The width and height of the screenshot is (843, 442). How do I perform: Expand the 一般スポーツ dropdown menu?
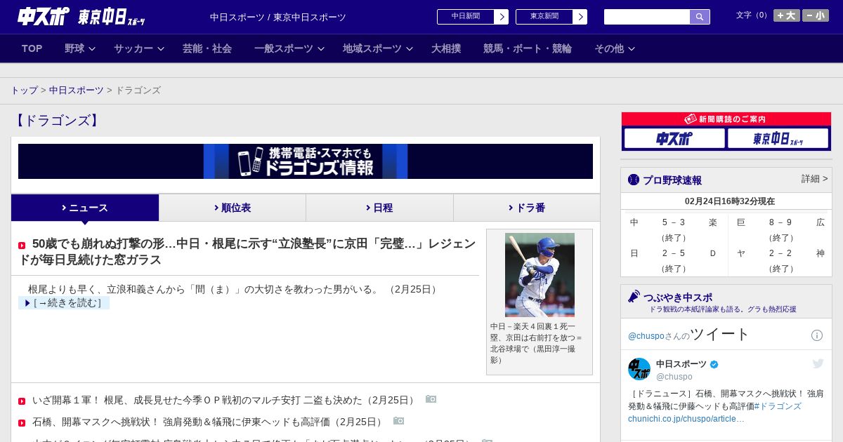point(289,48)
